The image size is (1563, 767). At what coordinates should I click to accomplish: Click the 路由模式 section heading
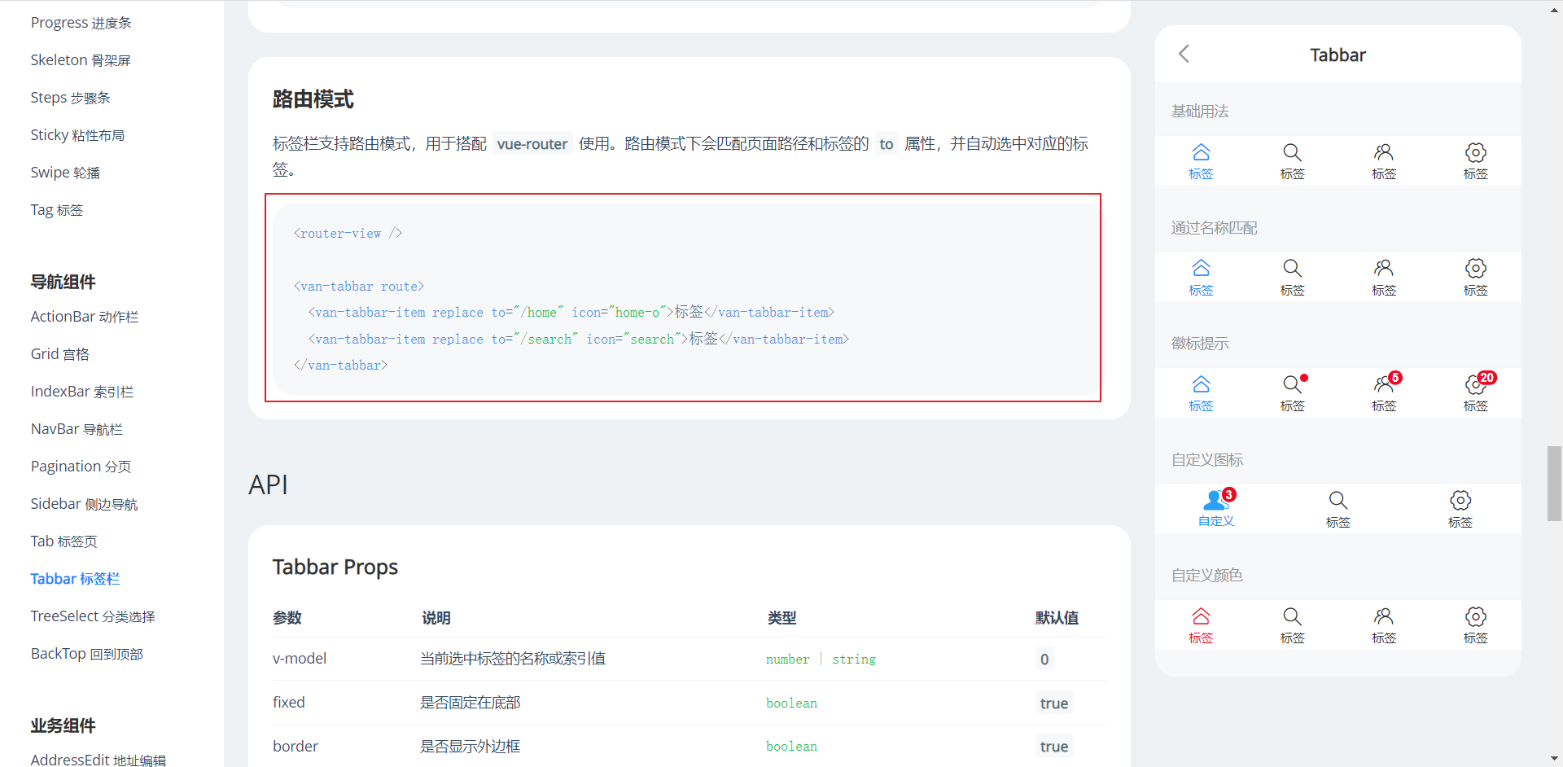pyautogui.click(x=313, y=99)
